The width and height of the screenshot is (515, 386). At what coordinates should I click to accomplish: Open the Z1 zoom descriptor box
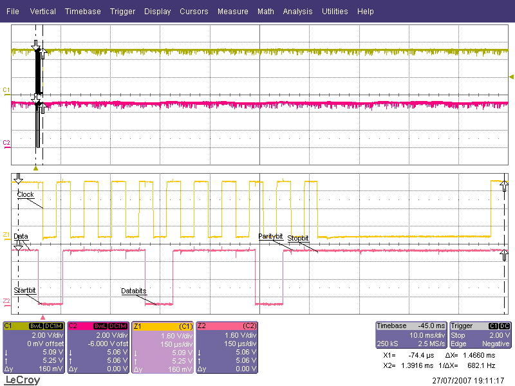click(x=163, y=347)
